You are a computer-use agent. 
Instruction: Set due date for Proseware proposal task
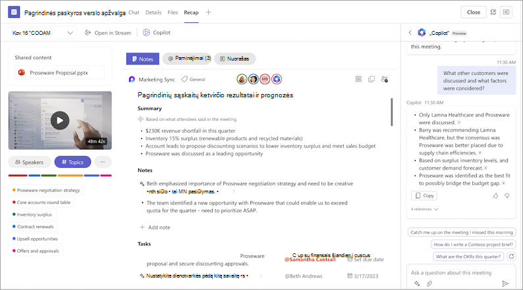pos(366,259)
